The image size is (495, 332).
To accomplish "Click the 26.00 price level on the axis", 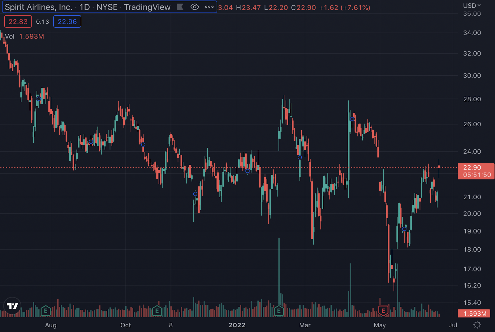I will click(472, 124).
